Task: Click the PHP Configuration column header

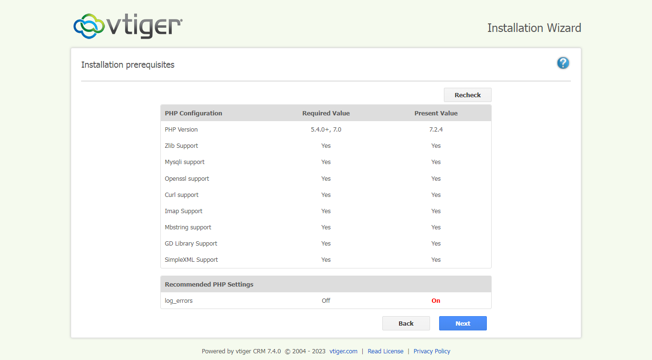Action: [193, 113]
